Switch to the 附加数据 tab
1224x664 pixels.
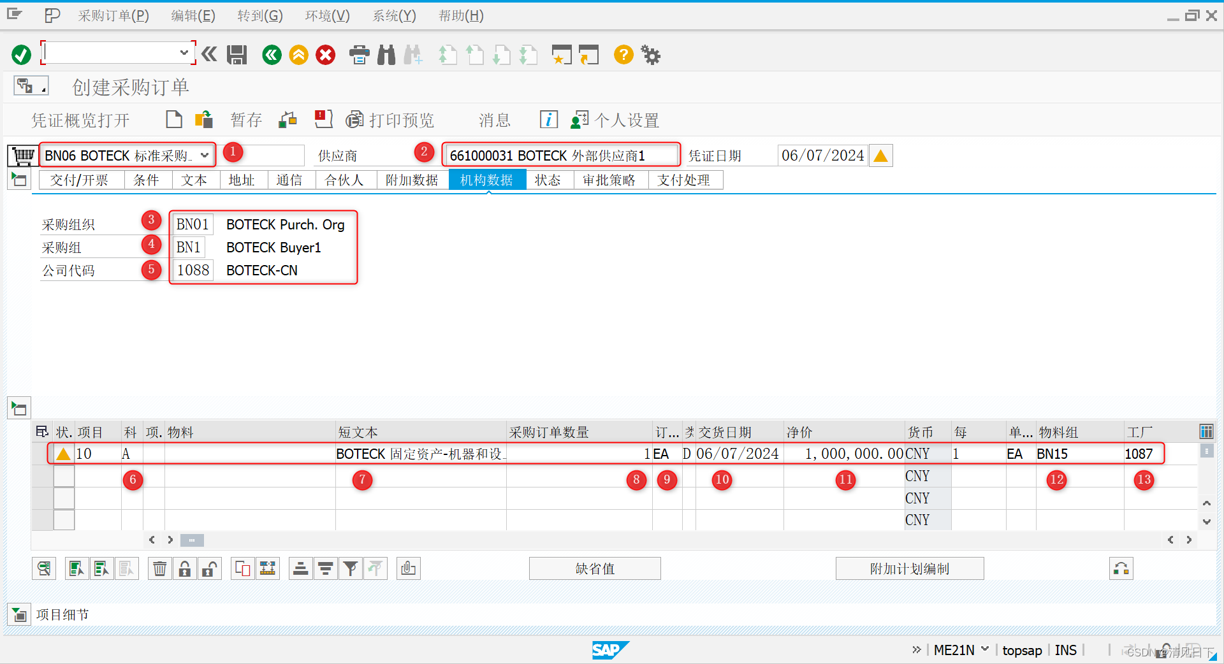pos(412,180)
